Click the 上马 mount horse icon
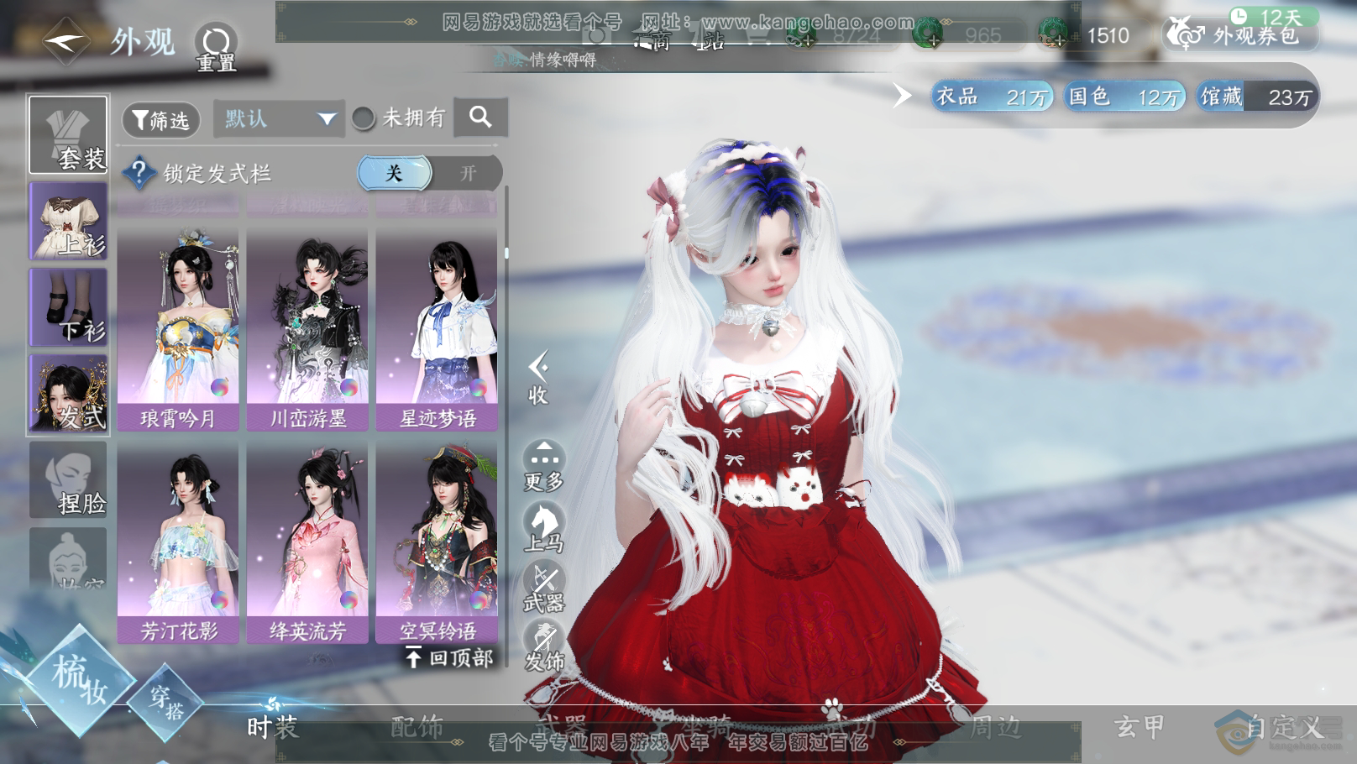The image size is (1357, 764). point(544,527)
